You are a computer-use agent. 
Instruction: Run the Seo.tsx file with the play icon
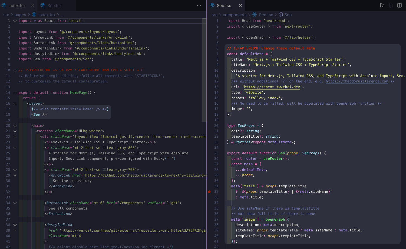382,5
